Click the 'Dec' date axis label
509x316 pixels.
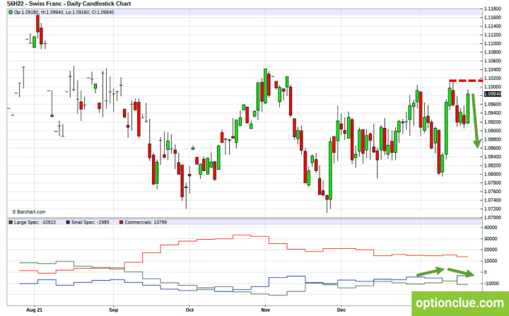pyautogui.click(x=341, y=310)
